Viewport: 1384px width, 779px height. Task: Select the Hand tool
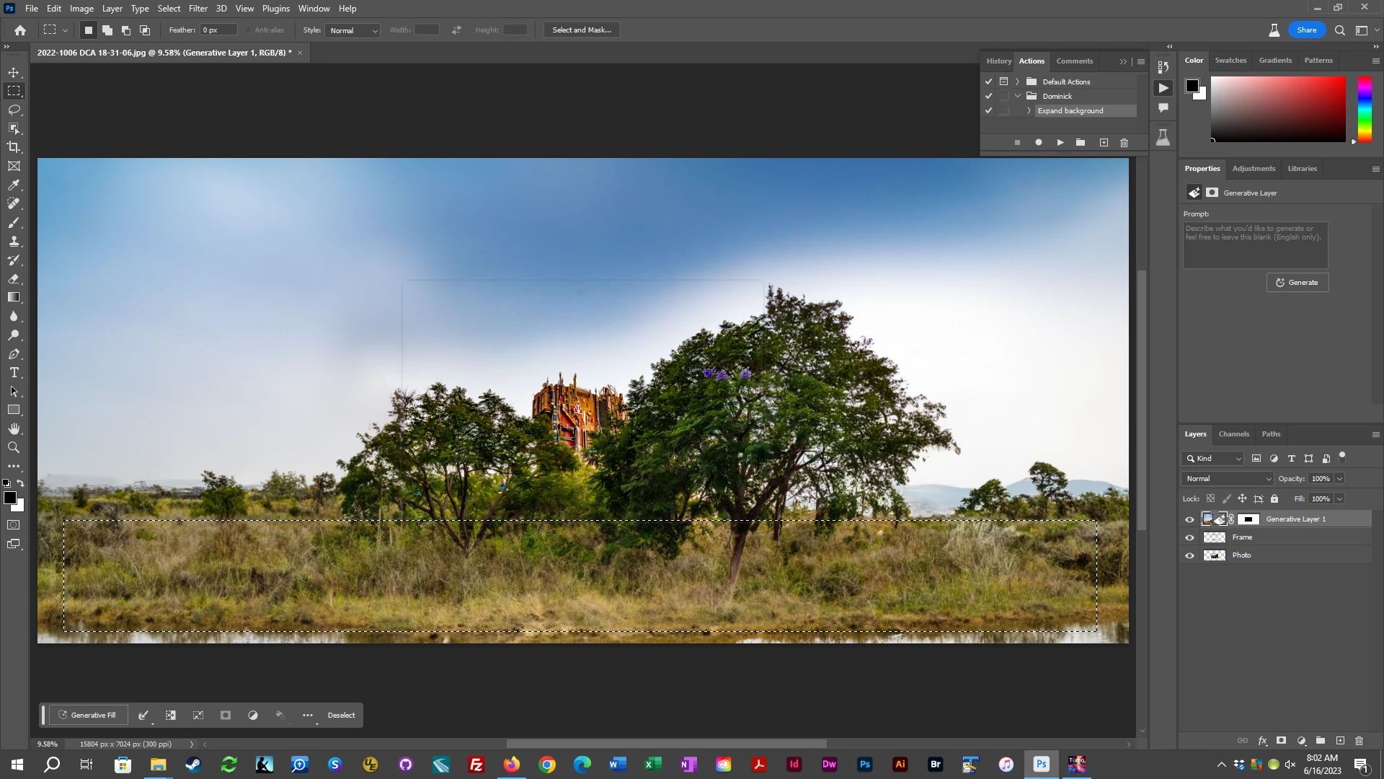click(14, 429)
